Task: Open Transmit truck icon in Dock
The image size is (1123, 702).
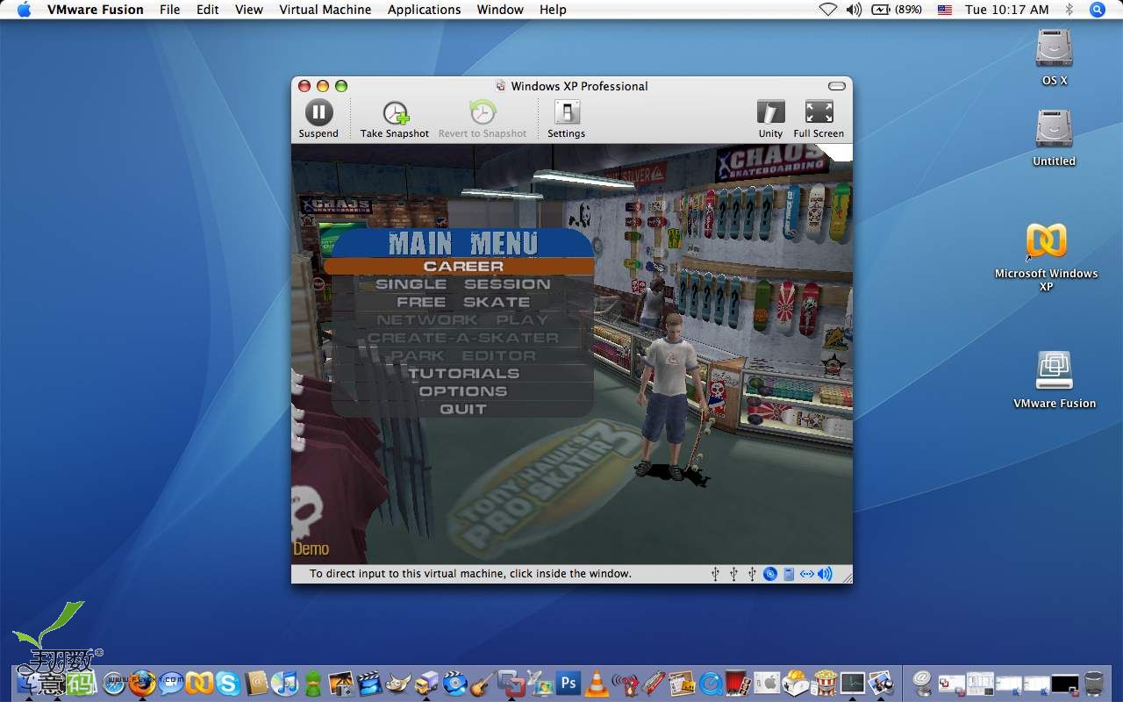Action: [426, 683]
